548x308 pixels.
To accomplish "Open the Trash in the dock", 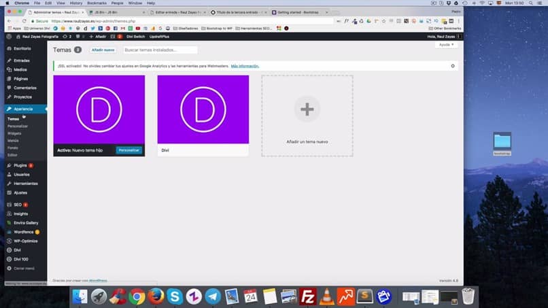I will click(468, 296).
